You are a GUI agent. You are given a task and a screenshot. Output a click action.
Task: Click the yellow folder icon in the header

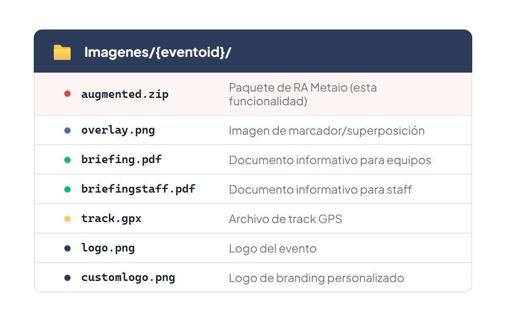point(62,52)
